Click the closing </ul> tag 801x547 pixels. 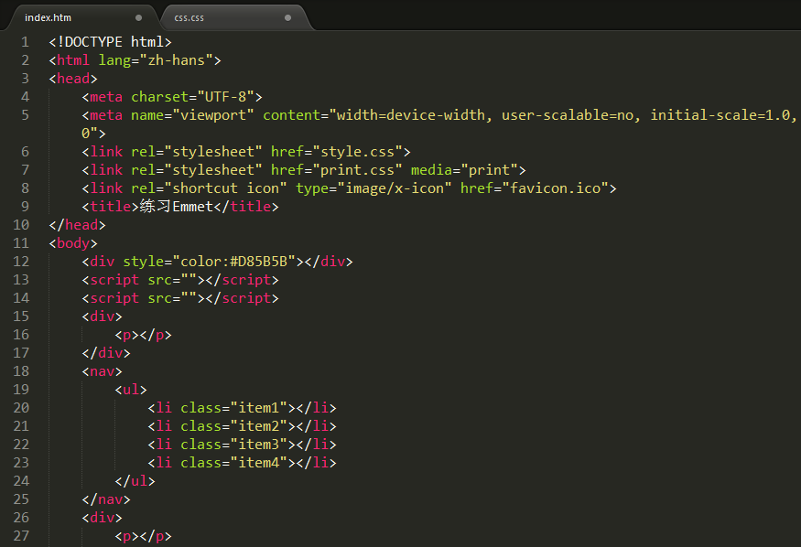135,481
